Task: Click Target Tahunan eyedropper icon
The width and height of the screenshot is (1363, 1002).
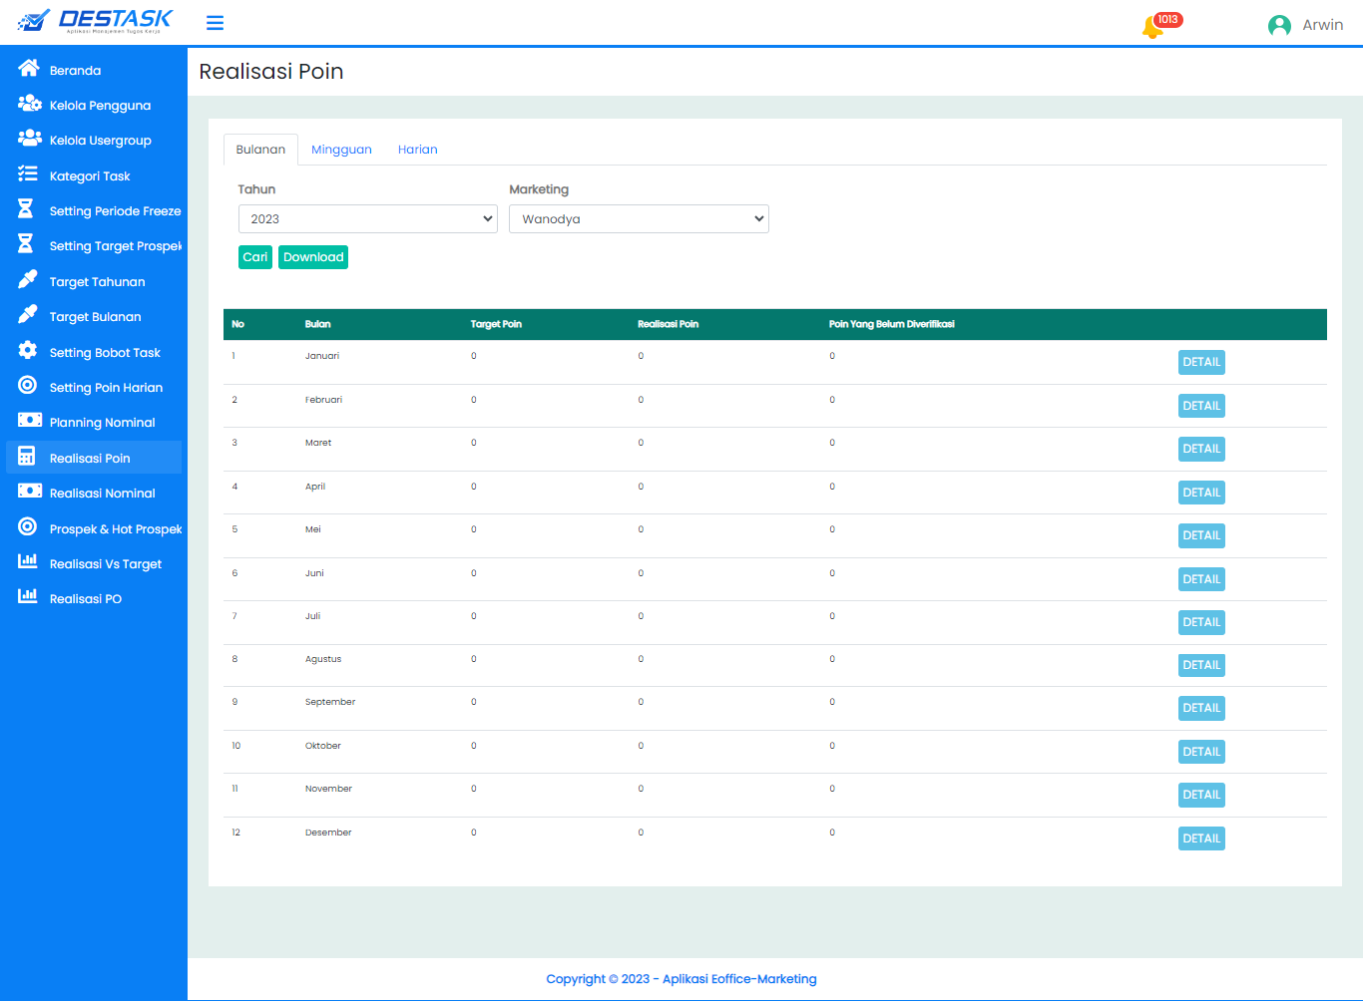Action: (28, 280)
